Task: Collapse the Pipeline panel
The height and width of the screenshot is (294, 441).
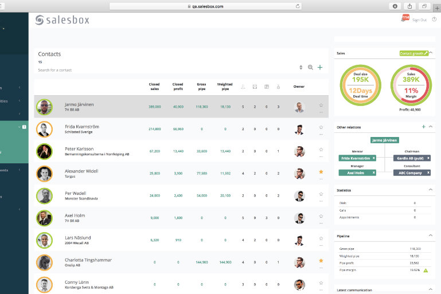Action: [x=431, y=236]
